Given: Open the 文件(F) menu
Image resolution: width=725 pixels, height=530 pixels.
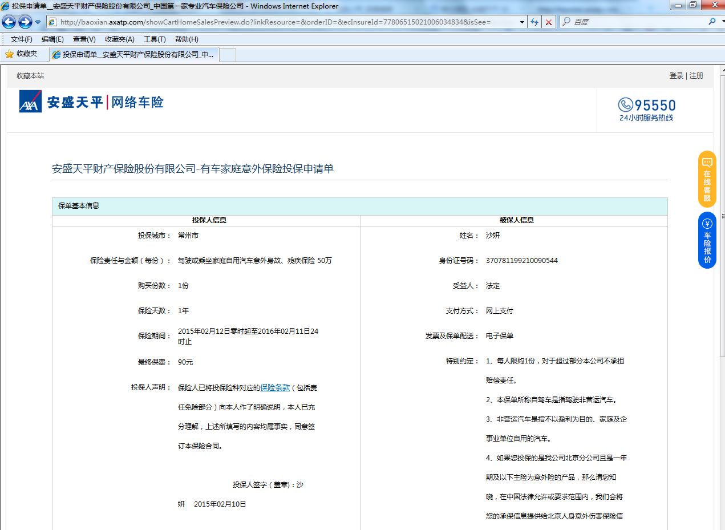Looking at the screenshot, I should click(22, 39).
